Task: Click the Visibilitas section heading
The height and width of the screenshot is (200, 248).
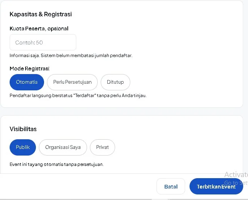Action: click(23, 129)
